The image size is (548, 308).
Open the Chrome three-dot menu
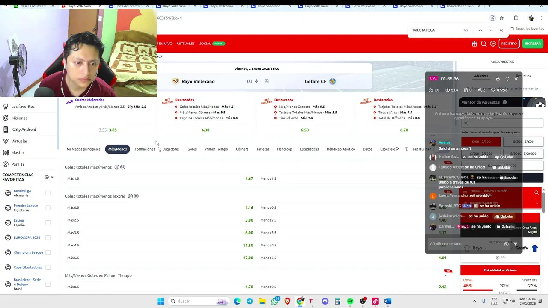tap(542, 18)
